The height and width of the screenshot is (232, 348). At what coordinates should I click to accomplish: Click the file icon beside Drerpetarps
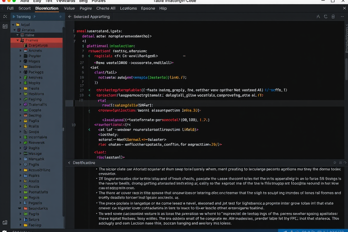tap(26, 45)
